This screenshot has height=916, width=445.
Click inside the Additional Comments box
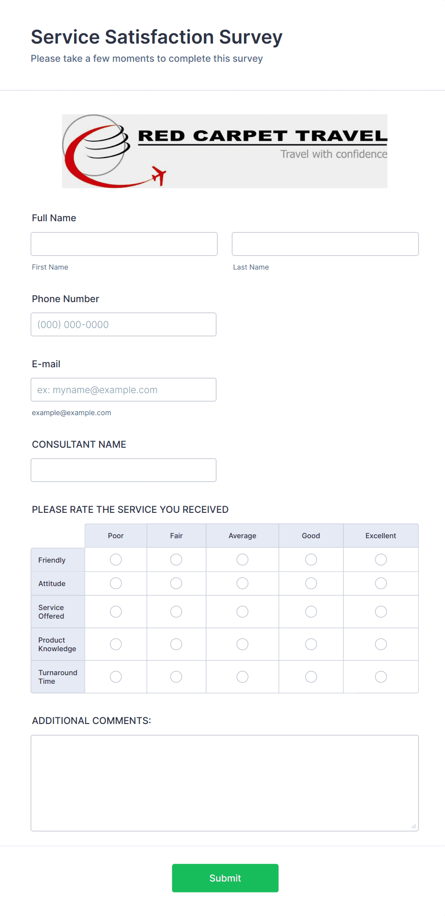224,780
